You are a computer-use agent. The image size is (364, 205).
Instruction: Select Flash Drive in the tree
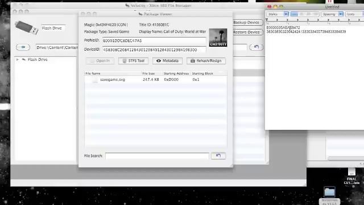click(38, 60)
